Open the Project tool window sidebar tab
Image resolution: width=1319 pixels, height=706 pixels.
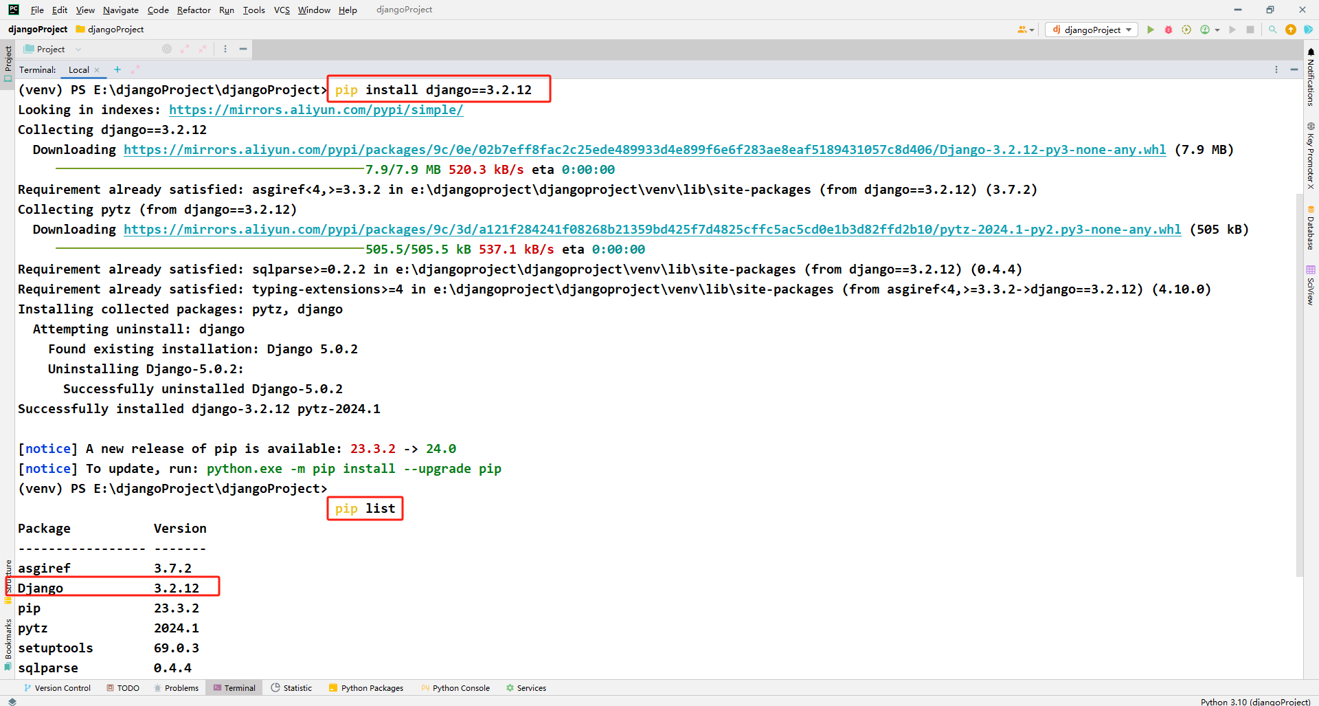click(8, 63)
